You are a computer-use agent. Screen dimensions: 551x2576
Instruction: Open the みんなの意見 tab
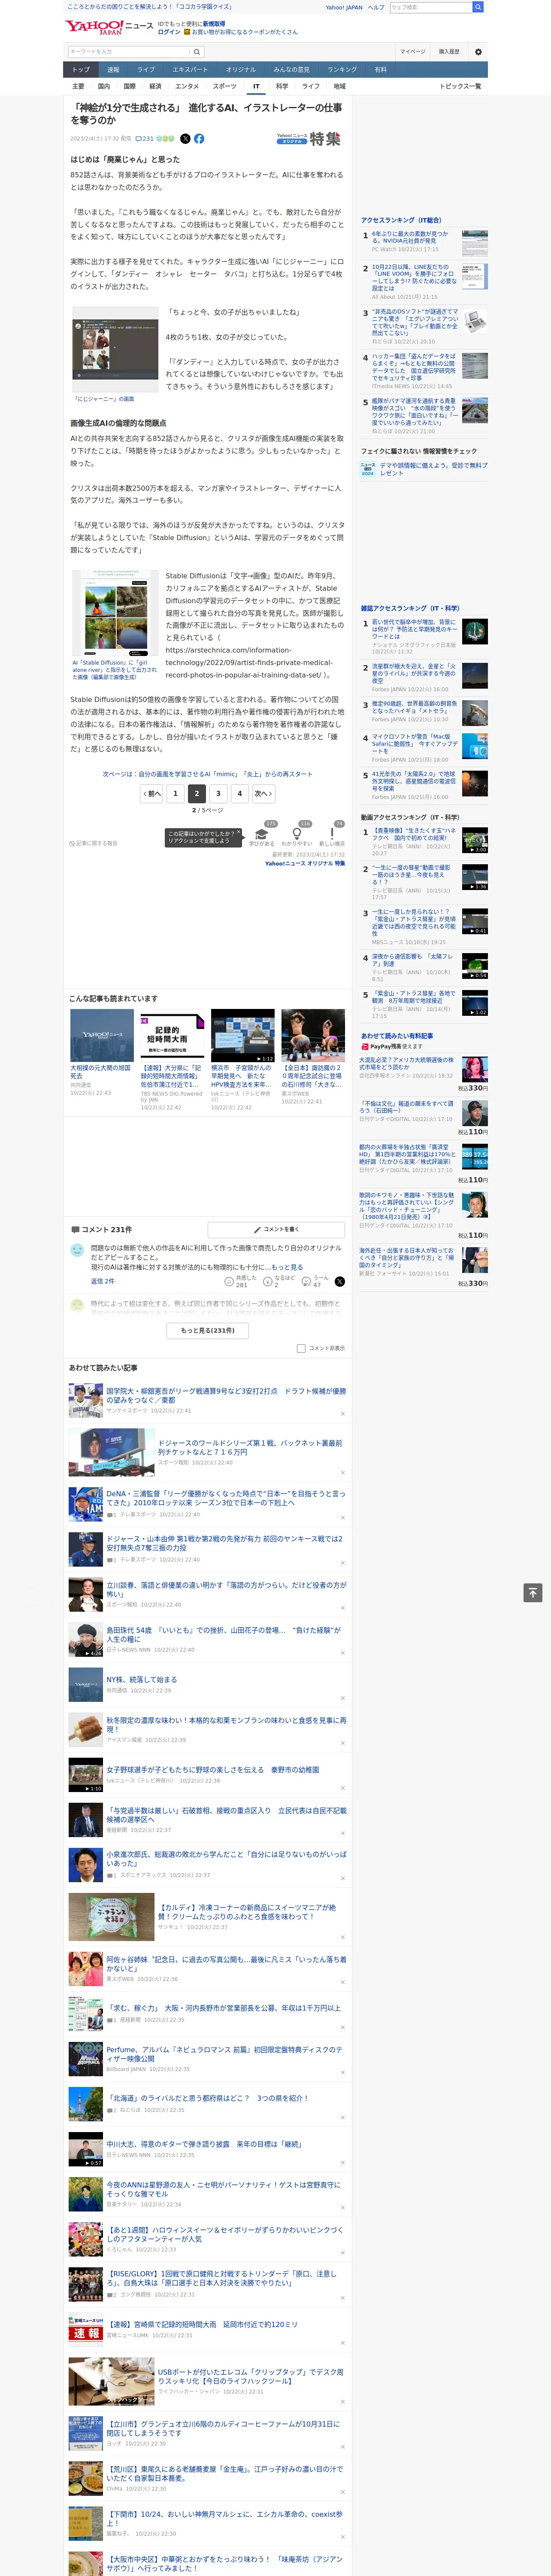pos(291,70)
